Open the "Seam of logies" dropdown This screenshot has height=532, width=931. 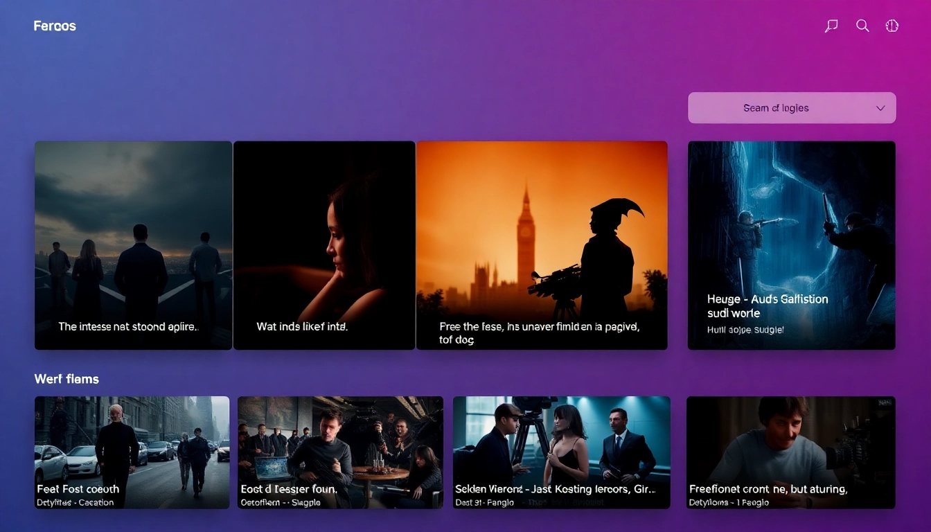[776, 108]
